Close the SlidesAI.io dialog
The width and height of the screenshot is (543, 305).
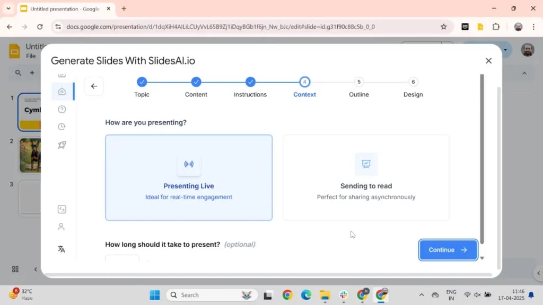pyautogui.click(x=488, y=61)
